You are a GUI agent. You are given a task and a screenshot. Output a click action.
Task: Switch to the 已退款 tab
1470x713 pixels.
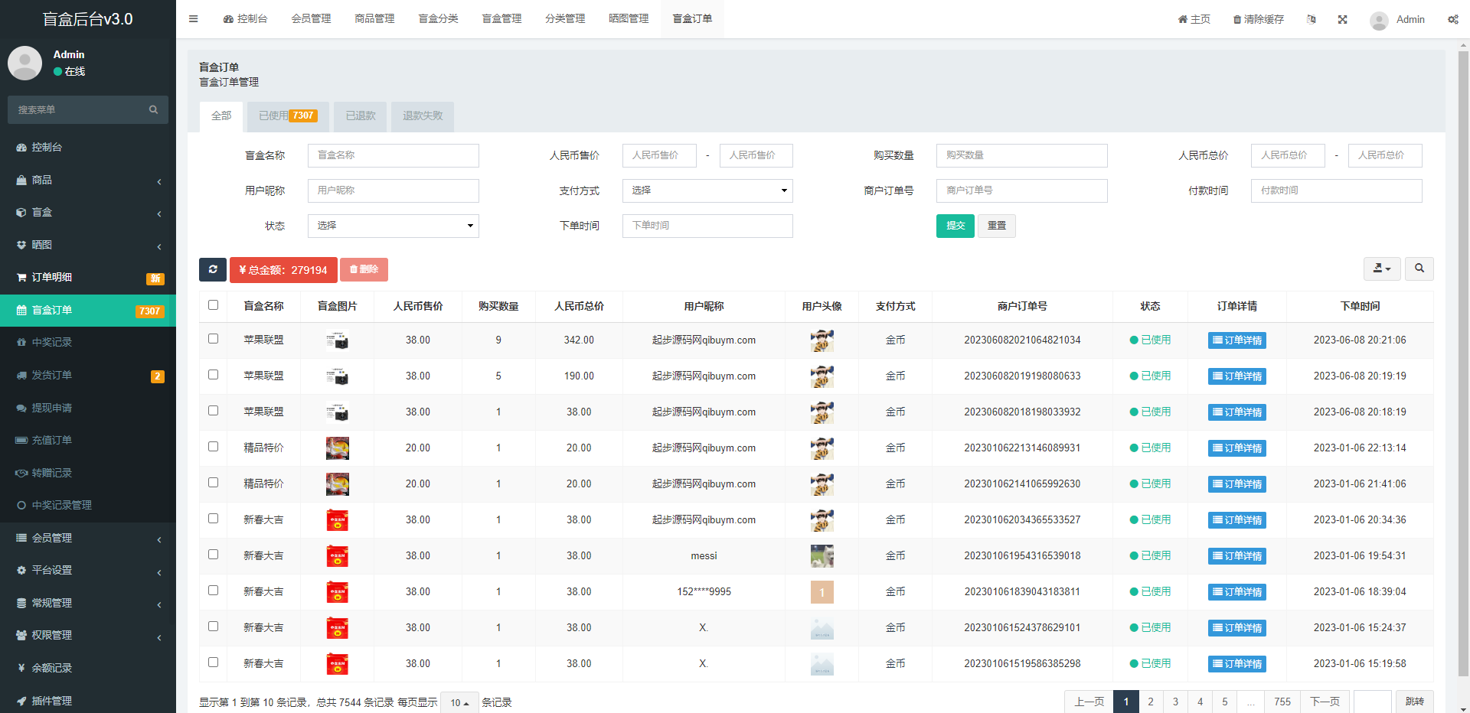[x=361, y=116]
